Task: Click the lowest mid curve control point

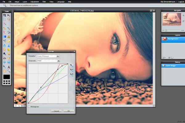Action: [41, 87]
